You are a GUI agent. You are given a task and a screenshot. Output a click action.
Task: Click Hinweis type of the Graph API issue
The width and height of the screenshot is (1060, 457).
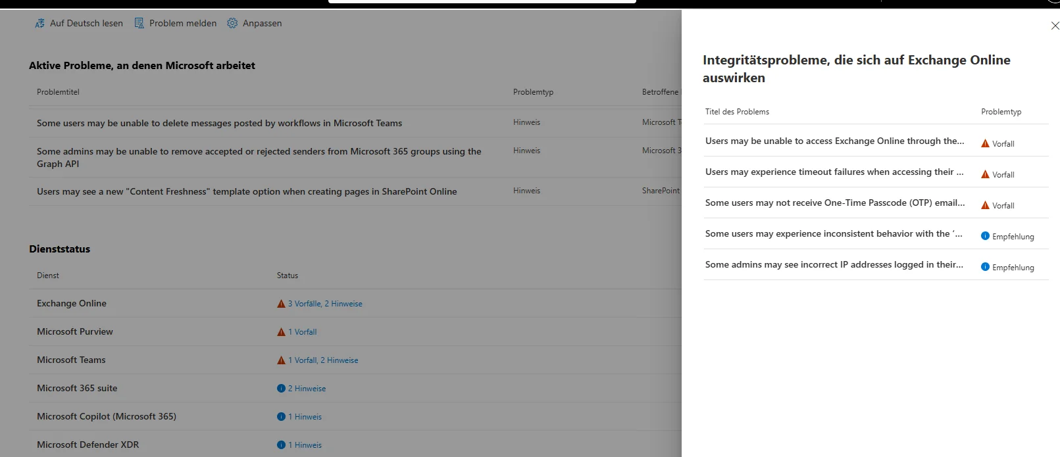pos(526,151)
